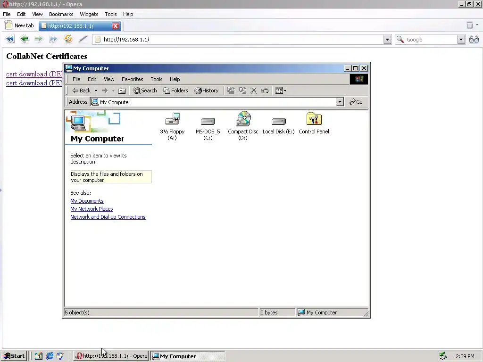Open Network and Dial-up Connections link
Screen dimensions: 483x362
(108, 217)
